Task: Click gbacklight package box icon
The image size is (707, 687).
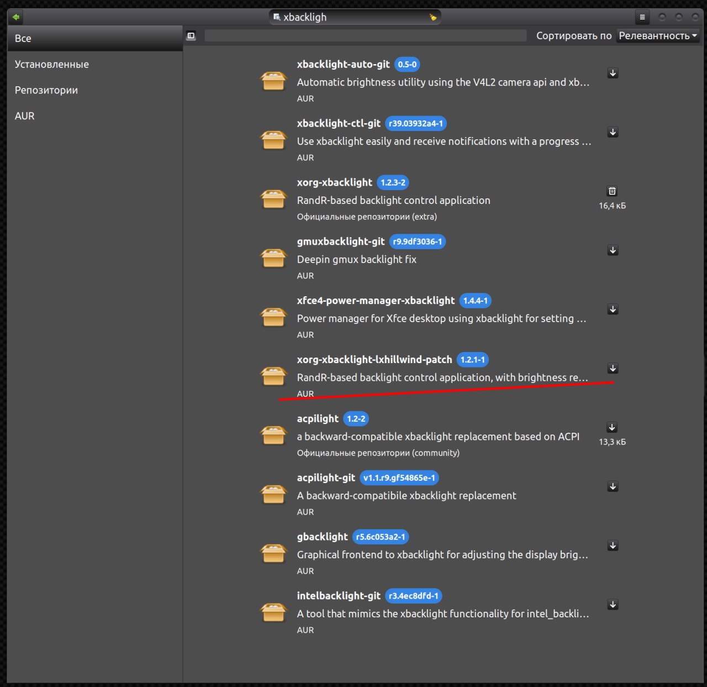Action: pos(273,554)
